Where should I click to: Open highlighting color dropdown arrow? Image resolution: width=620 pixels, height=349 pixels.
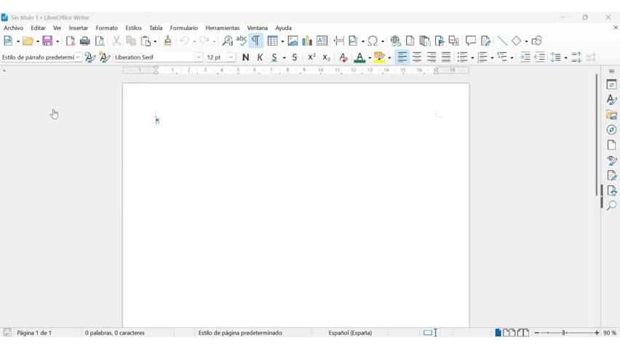pyautogui.click(x=389, y=57)
